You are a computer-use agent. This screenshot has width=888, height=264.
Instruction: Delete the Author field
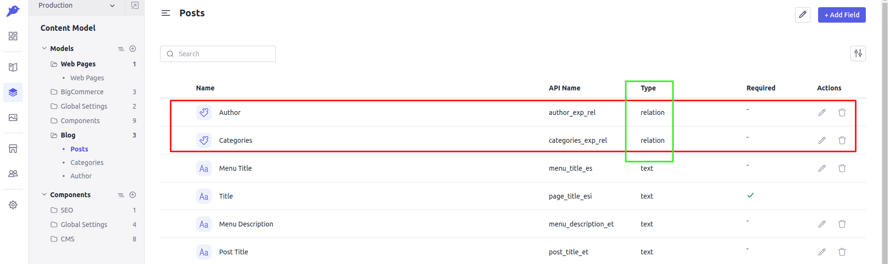point(842,113)
